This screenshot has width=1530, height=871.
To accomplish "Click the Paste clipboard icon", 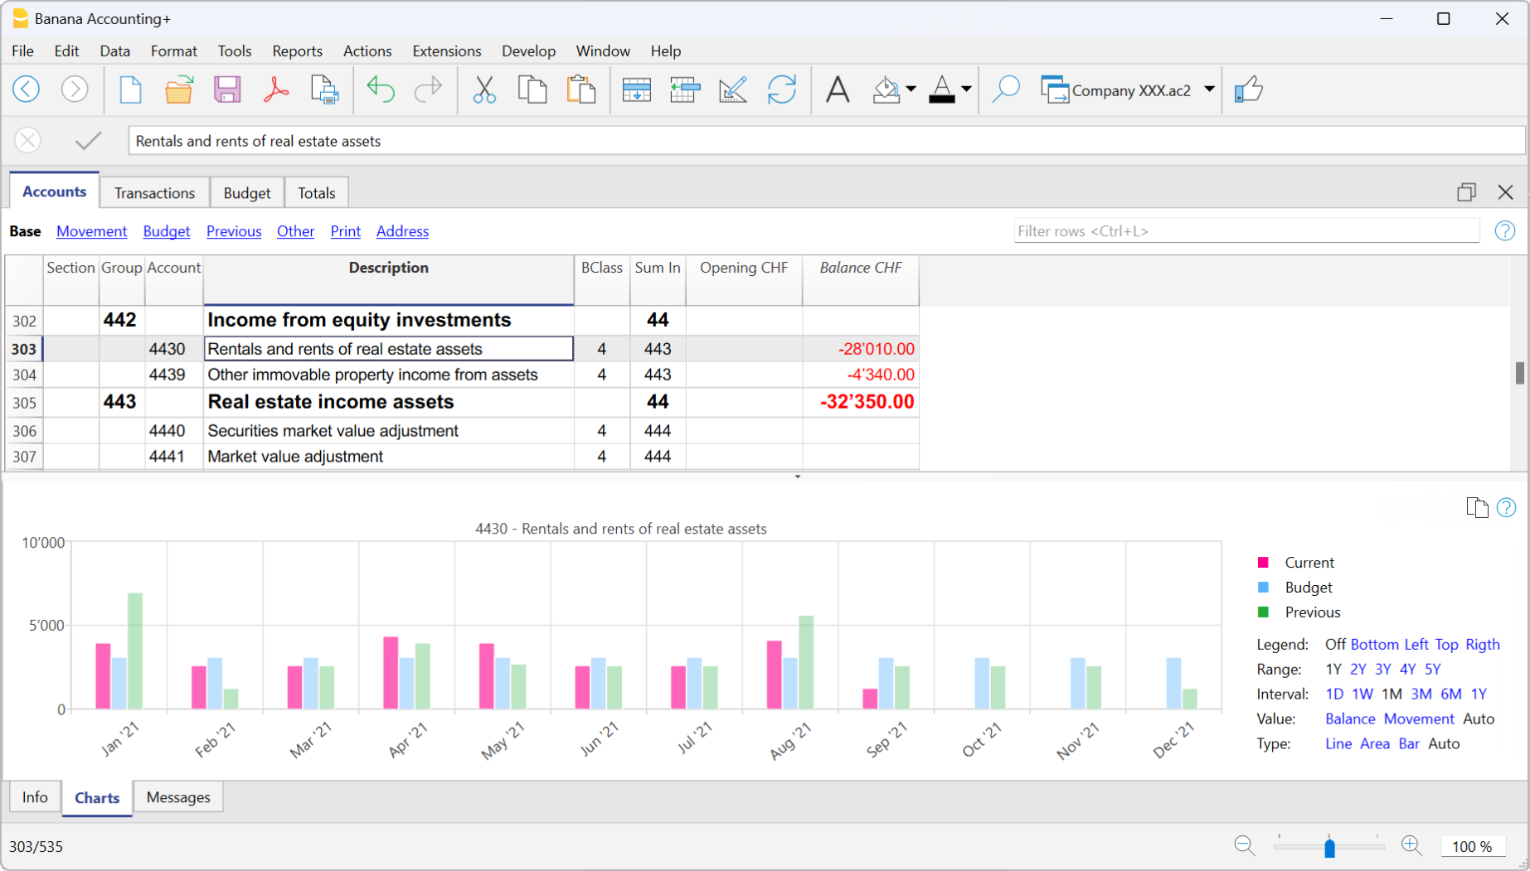I will [581, 90].
